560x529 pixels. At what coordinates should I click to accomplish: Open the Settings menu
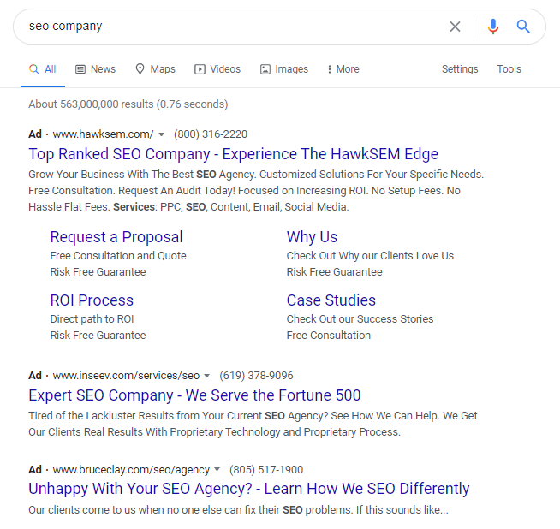460,69
